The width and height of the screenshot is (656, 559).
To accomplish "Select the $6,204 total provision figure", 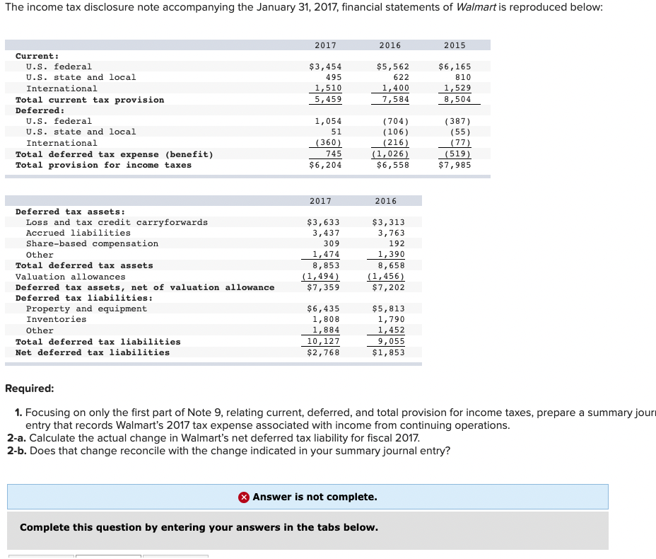I will pyautogui.click(x=325, y=165).
